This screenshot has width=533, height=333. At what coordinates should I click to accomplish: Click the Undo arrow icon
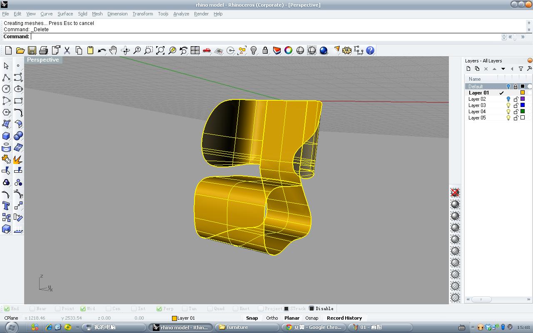tap(102, 50)
